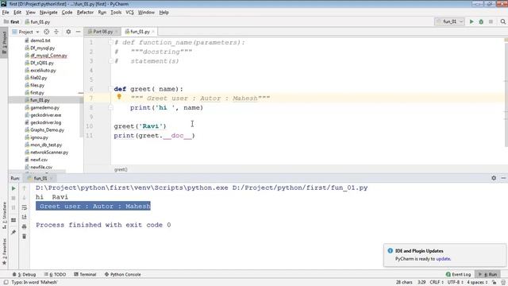The height and width of the screenshot is (286, 508).
Task: Start debugging with the toolbar bug icon
Action: (x=481, y=21)
